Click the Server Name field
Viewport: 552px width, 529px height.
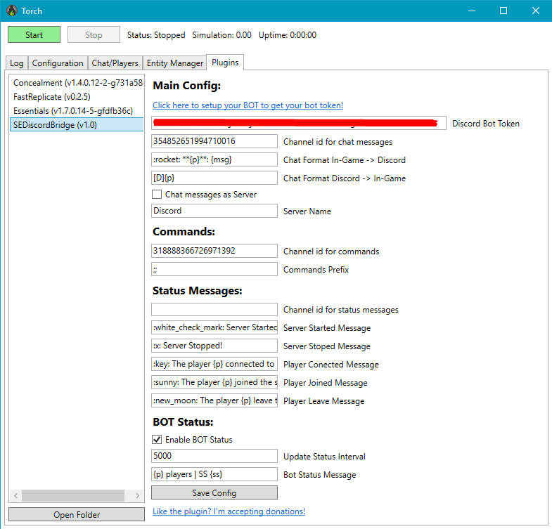click(x=214, y=211)
